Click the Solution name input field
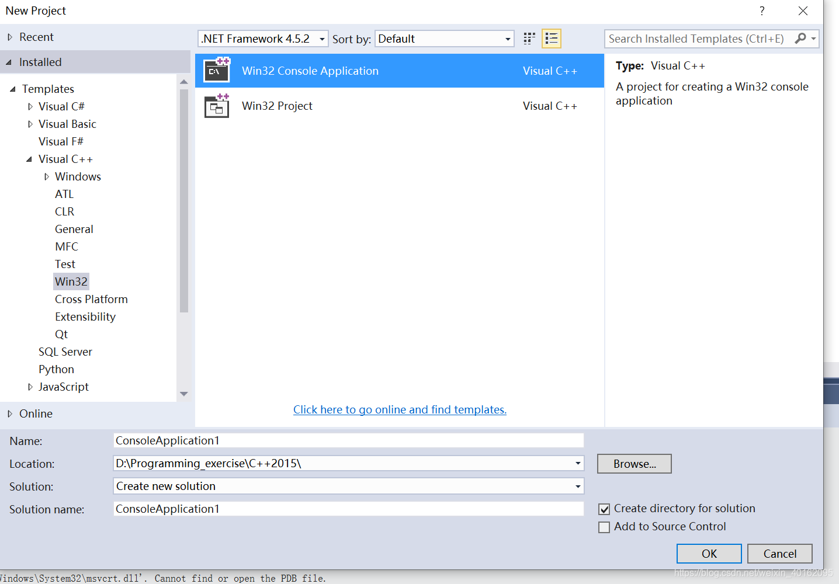Screen dimensions: 839x584 [349, 509]
